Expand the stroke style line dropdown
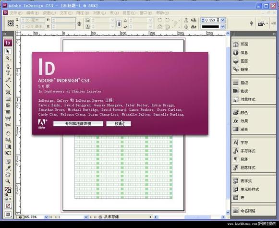 click(x=222, y=26)
